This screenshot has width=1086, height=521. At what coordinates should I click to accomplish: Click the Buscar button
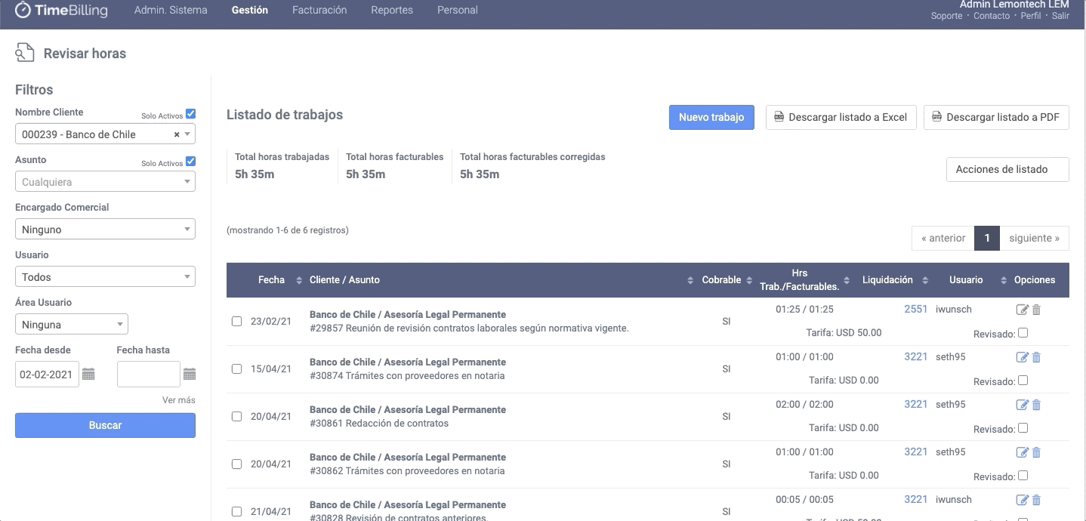pyautogui.click(x=105, y=425)
